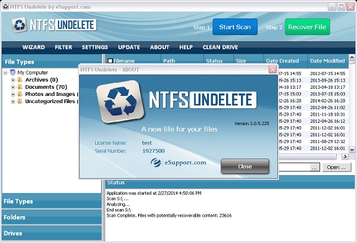Select the My Computer tree label

point(33,73)
